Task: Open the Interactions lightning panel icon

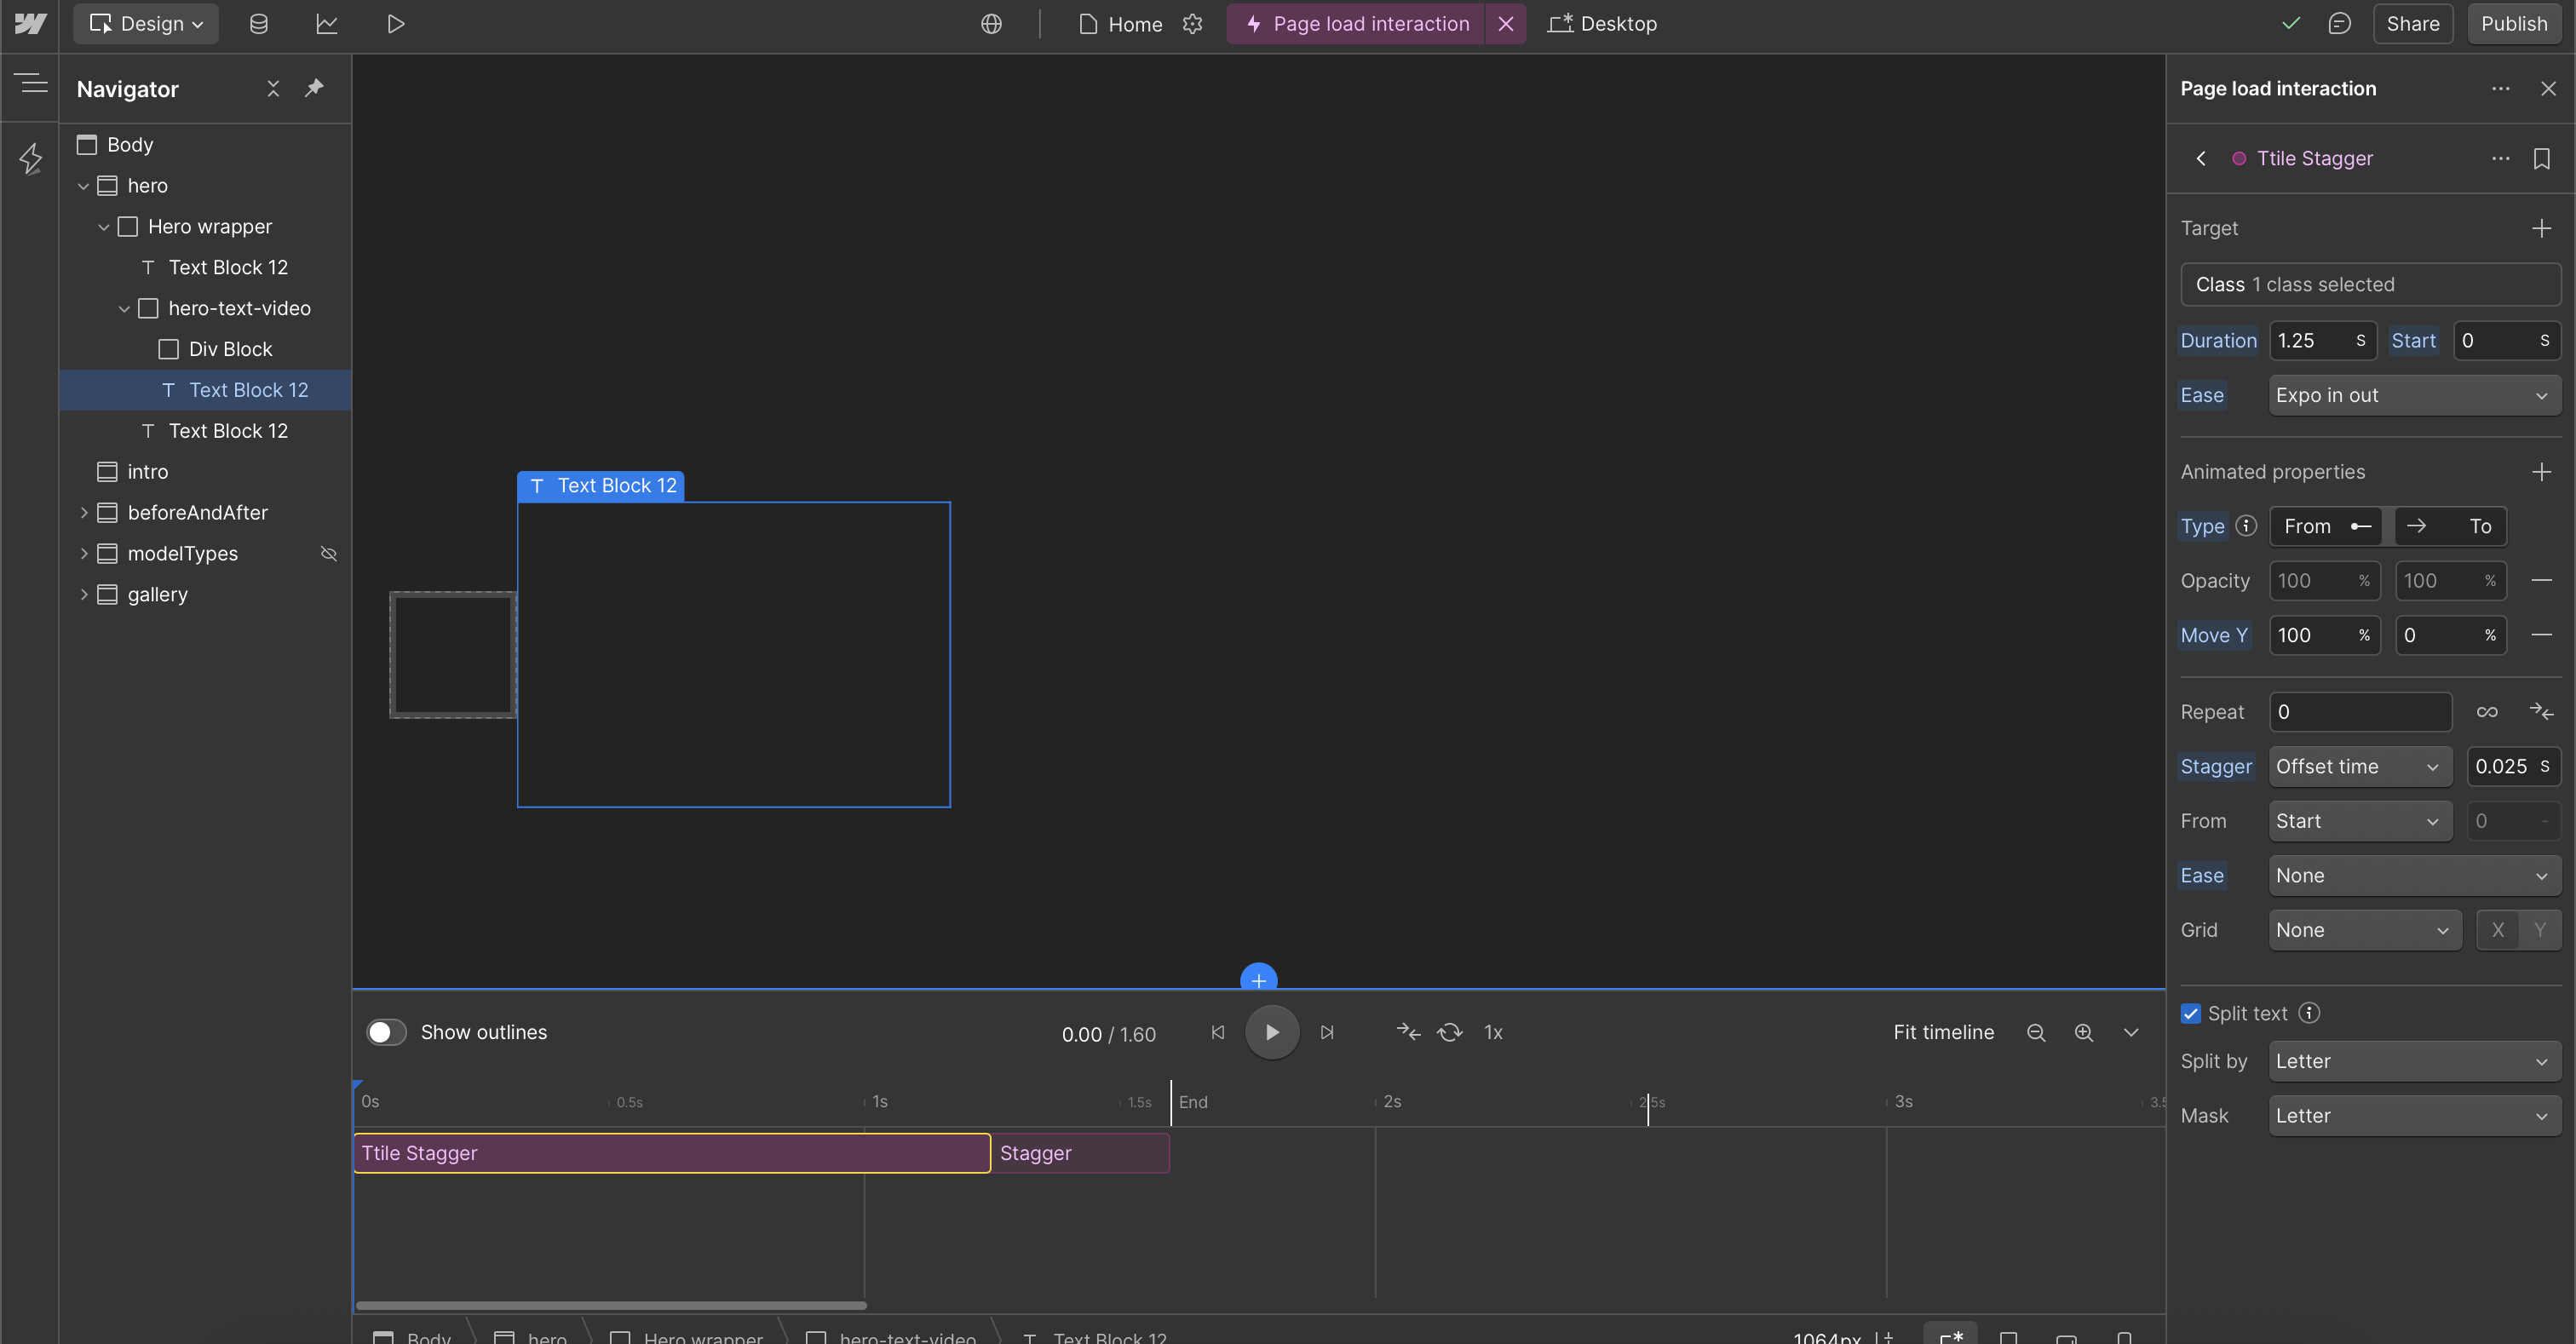Action: (x=30, y=158)
